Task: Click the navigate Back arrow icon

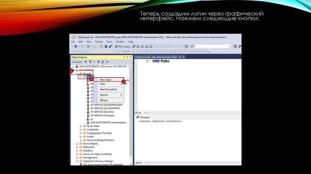Action: (x=75, y=46)
